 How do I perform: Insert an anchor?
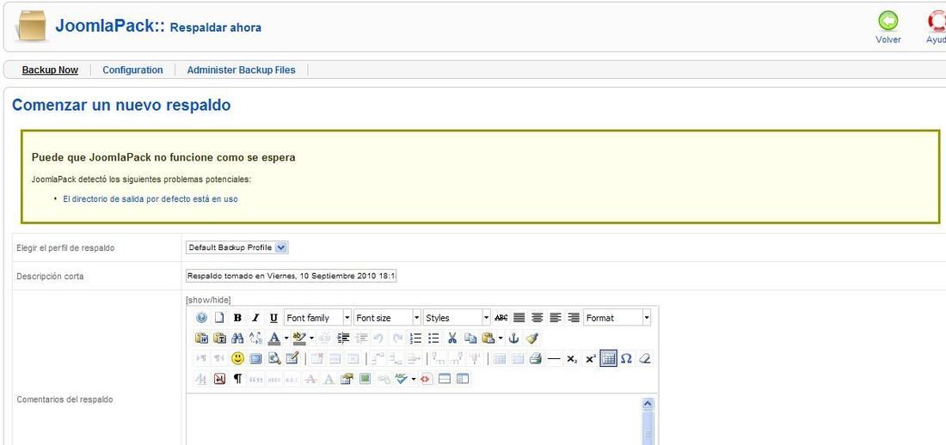(x=513, y=338)
